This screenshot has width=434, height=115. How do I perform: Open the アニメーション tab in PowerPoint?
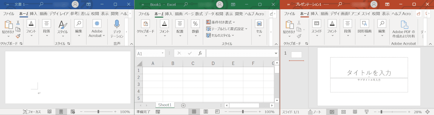[x=356, y=14]
